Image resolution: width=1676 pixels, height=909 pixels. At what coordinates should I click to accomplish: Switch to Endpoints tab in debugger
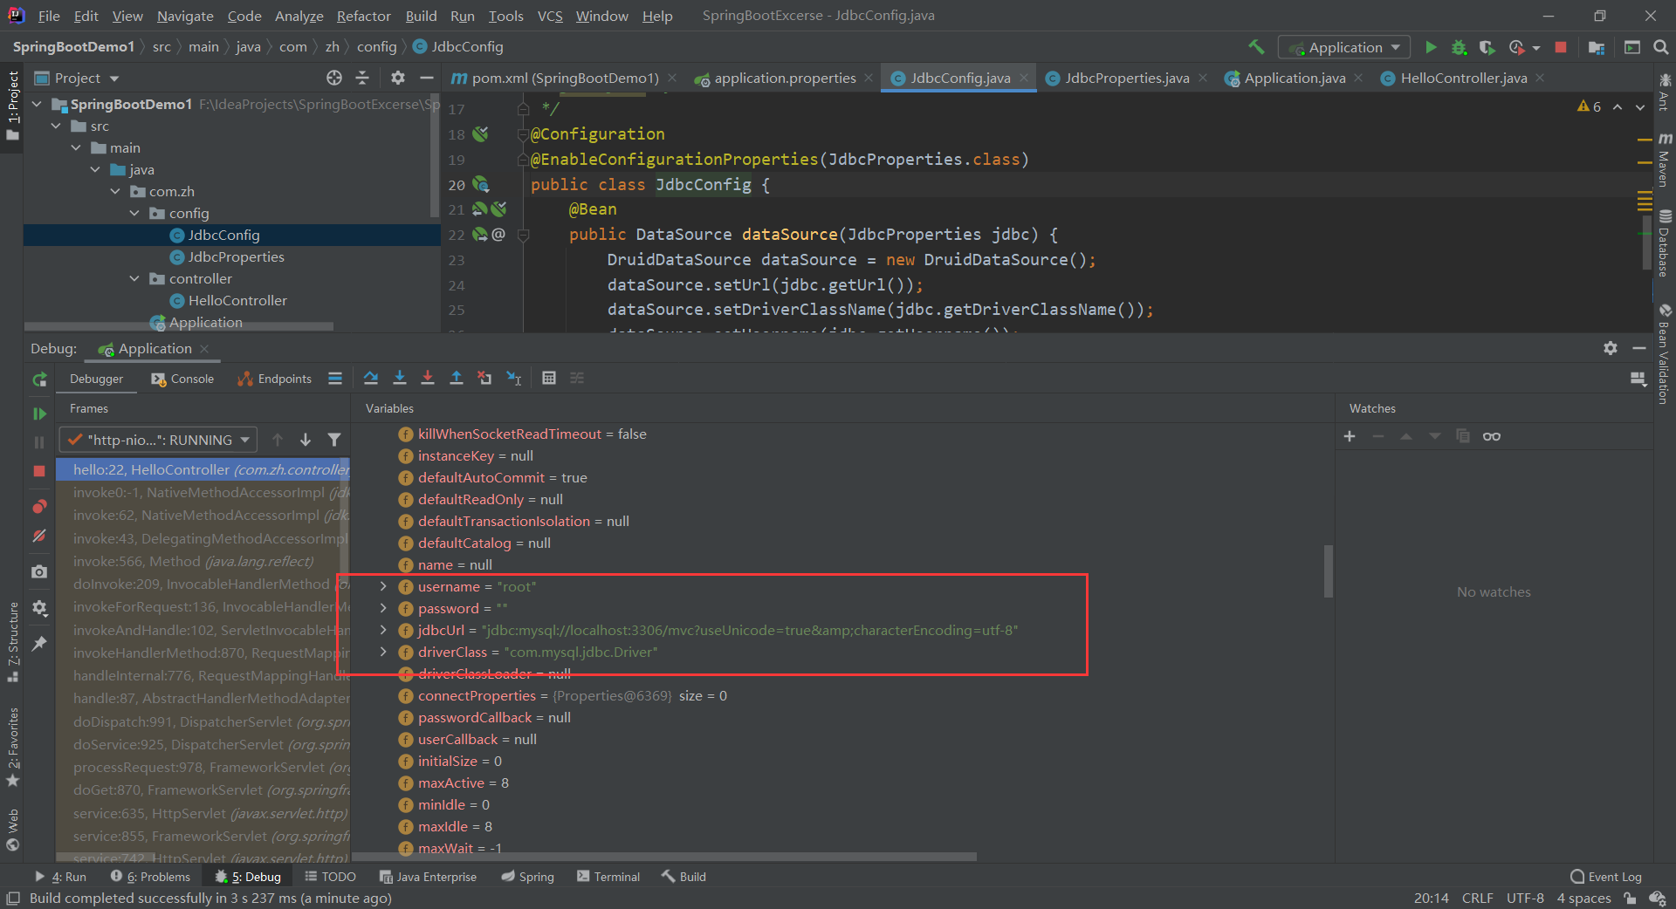[x=274, y=379]
